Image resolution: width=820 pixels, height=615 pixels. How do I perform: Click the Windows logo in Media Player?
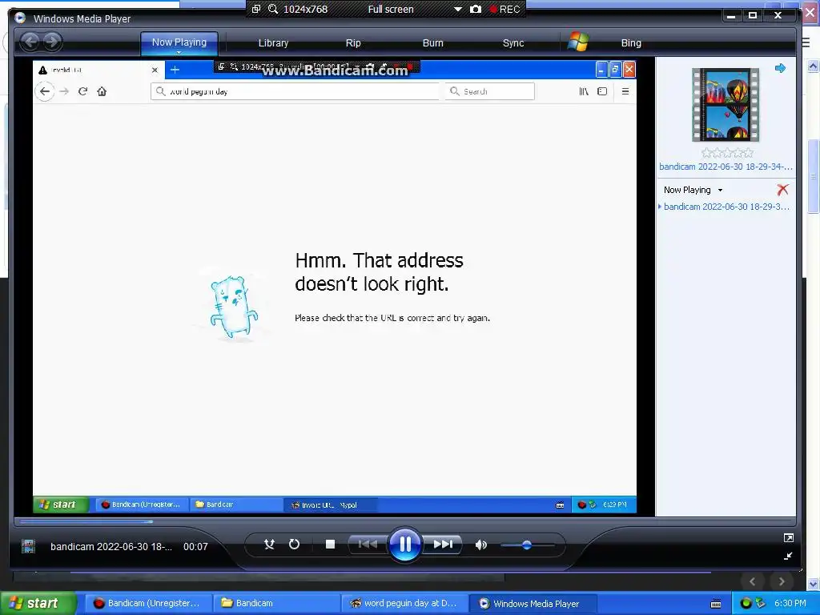tap(578, 42)
